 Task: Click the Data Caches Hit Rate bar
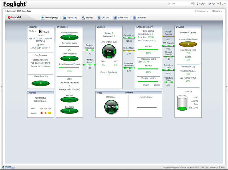148,50
